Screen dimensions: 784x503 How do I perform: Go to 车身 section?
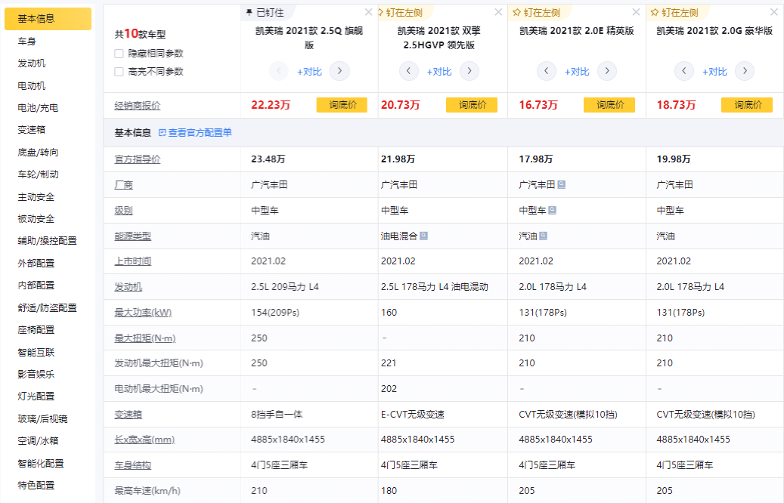pos(27,42)
